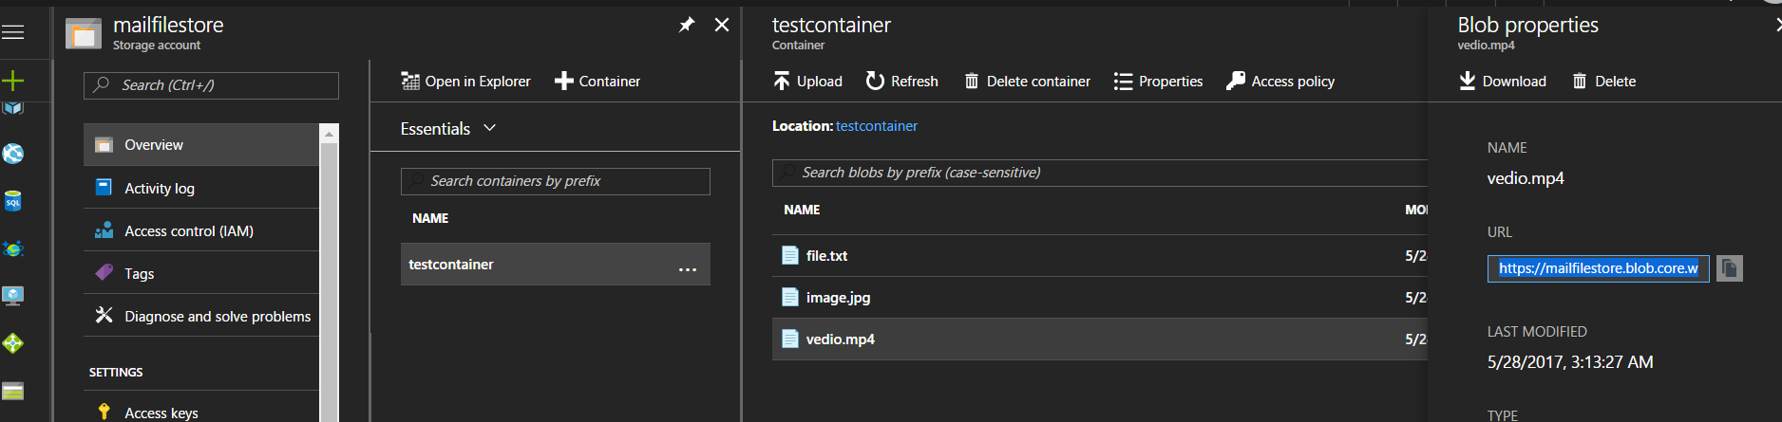
Task: Open the portal hamburger menu
Action: coord(13,33)
